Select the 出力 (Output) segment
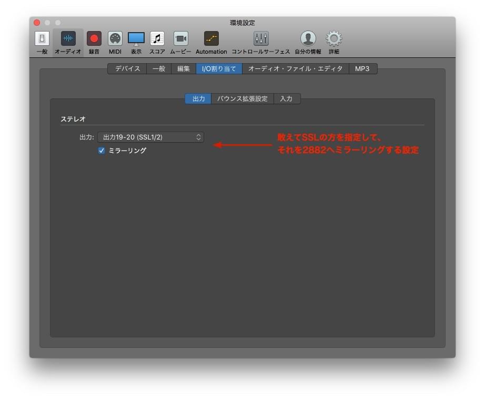This screenshot has width=485, height=400. pyautogui.click(x=198, y=99)
